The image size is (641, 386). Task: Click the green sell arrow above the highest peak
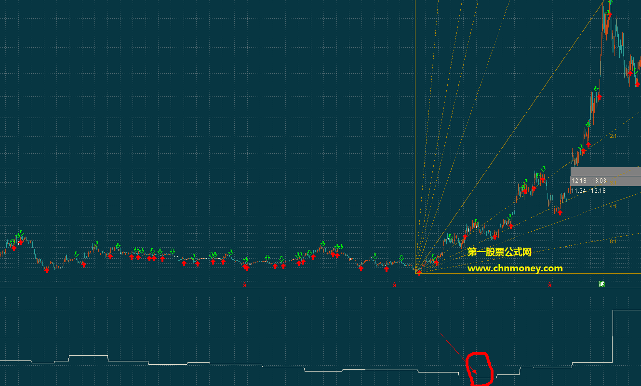pos(611,2)
